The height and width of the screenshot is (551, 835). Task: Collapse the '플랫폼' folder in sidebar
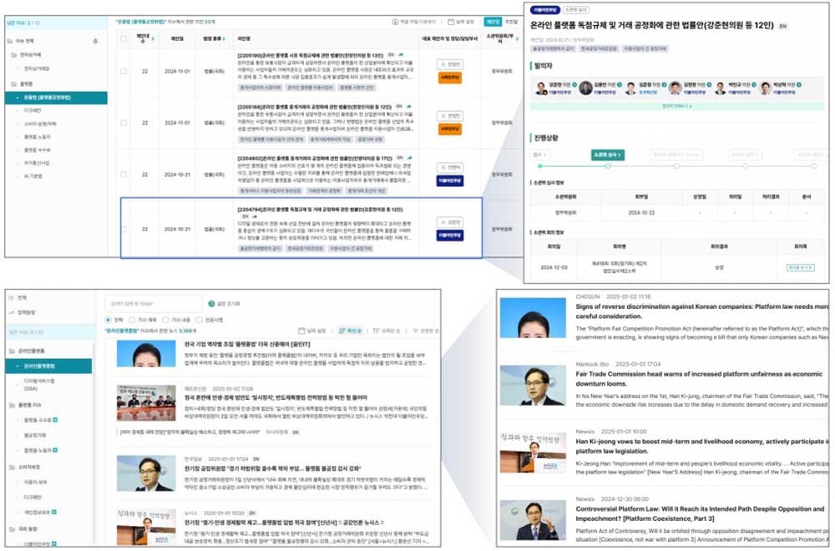13,84
